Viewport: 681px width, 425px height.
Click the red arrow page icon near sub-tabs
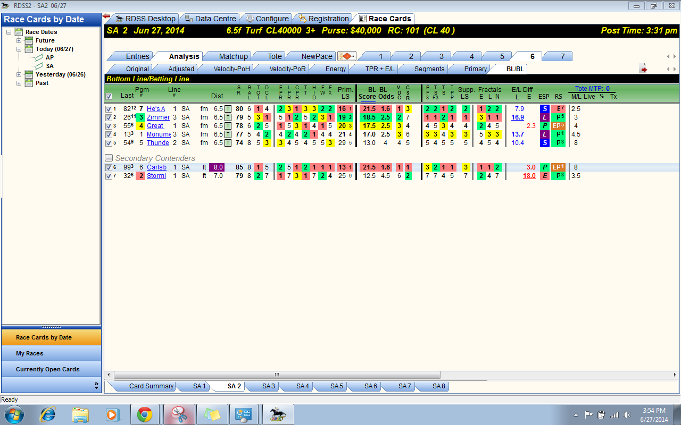pos(644,69)
